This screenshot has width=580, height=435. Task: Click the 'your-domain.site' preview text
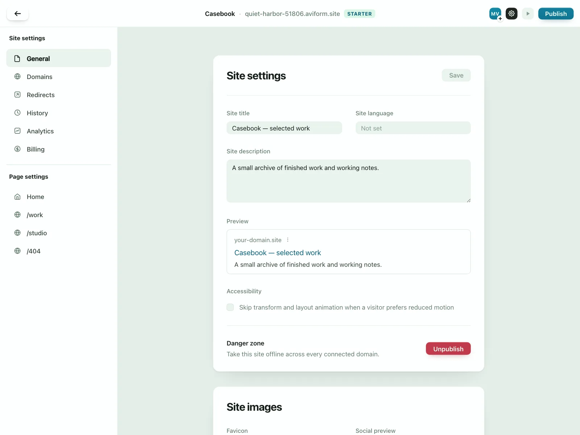pyautogui.click(x=258, y=240)
